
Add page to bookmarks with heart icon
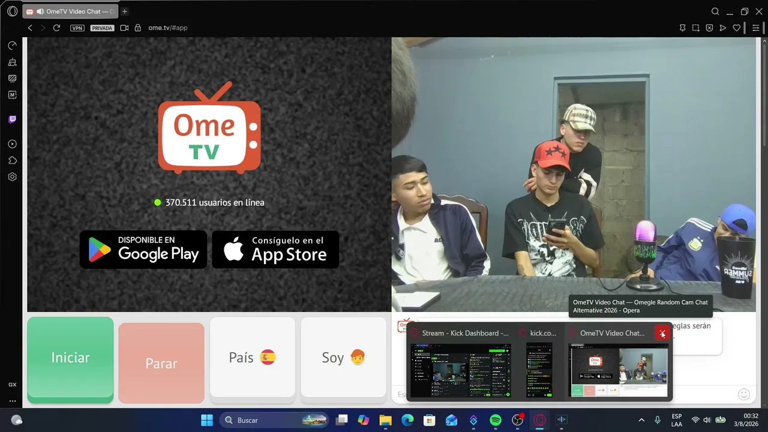pos(737,28)
